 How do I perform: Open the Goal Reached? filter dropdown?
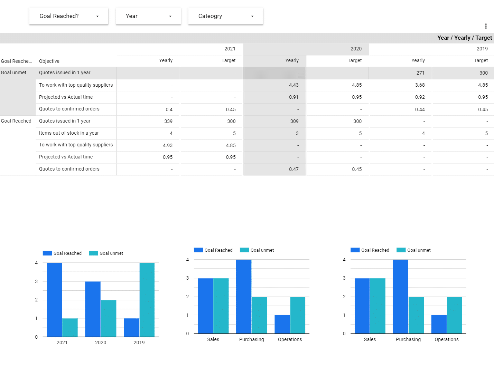[68, 16]
